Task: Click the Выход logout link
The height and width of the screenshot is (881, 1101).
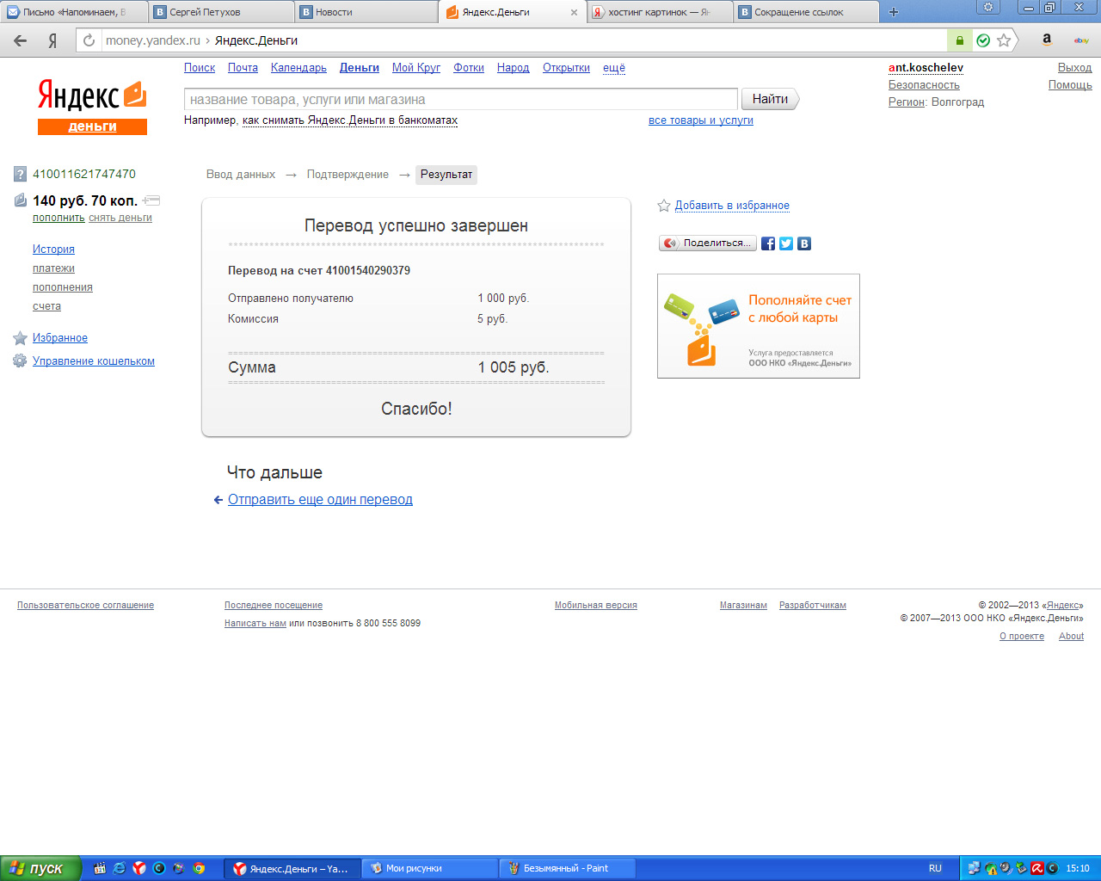Action: [1074, 68]
